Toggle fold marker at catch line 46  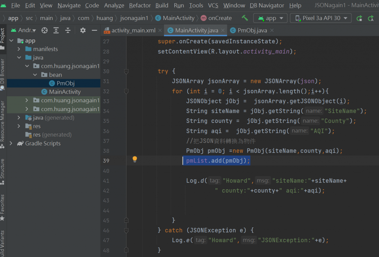126,230
